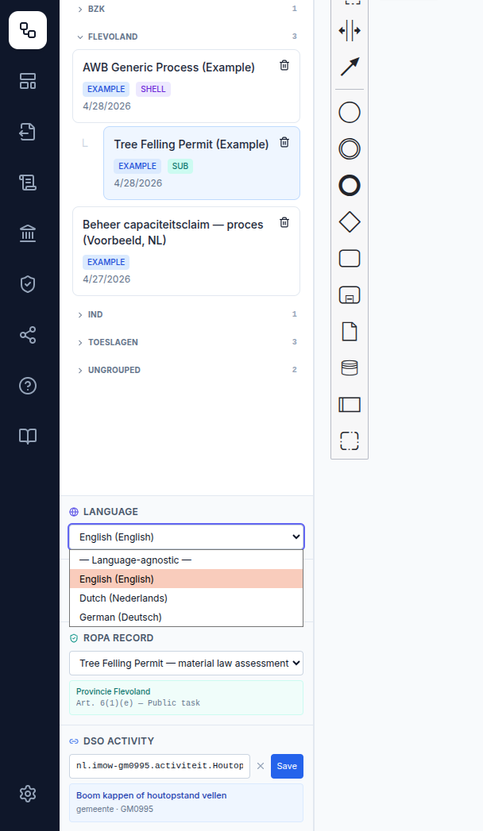Open the institution building sidebar icon
Image resolution: width=483 pixels, height=831 pixels.
point(28,233)
